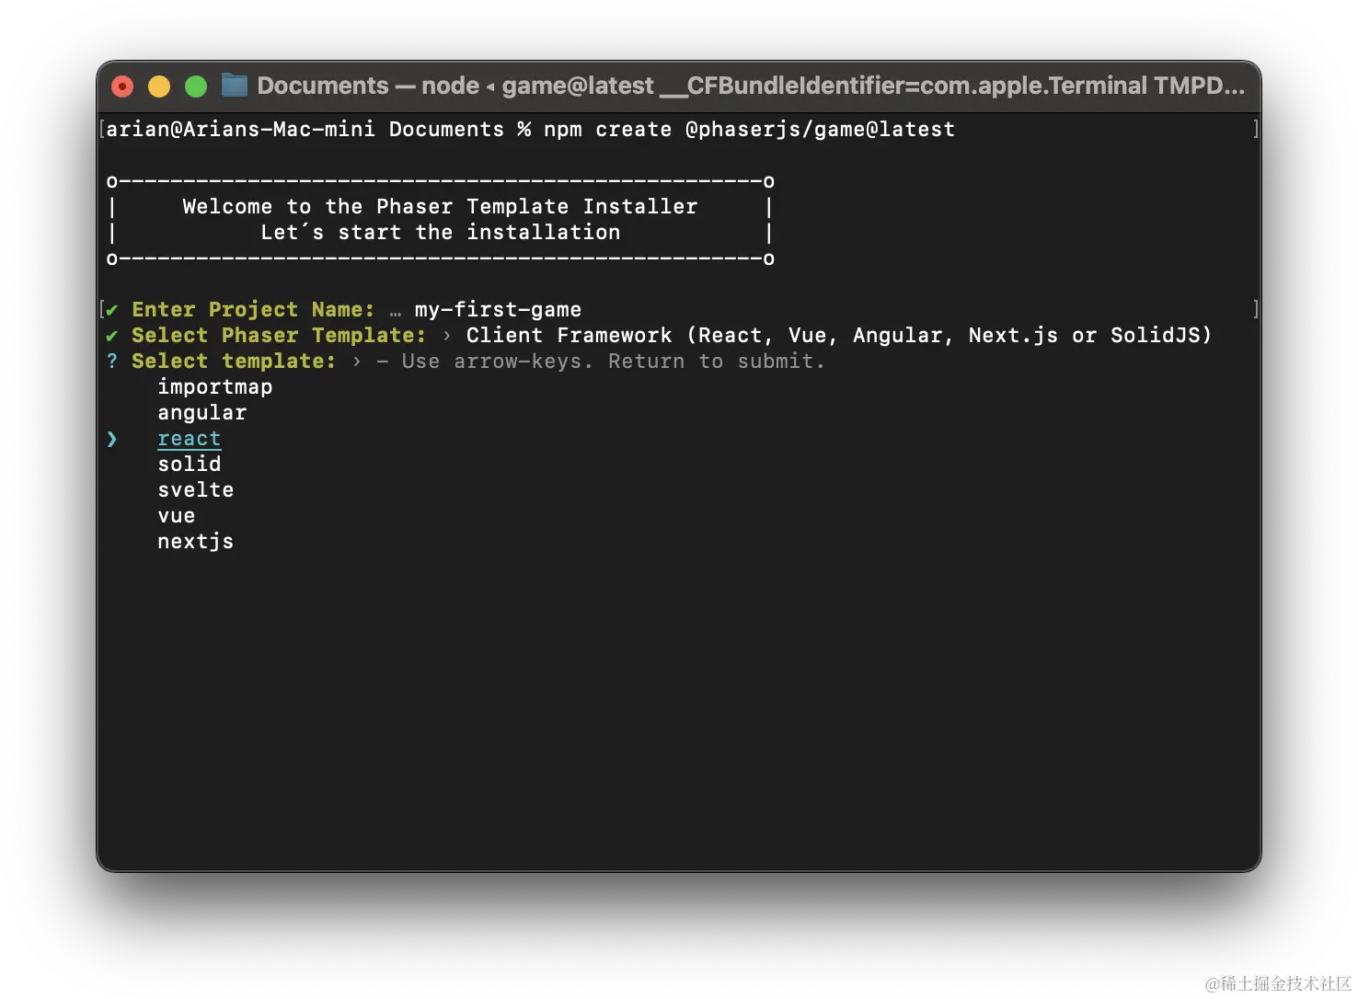Click the npm create command text

(749, 130)
